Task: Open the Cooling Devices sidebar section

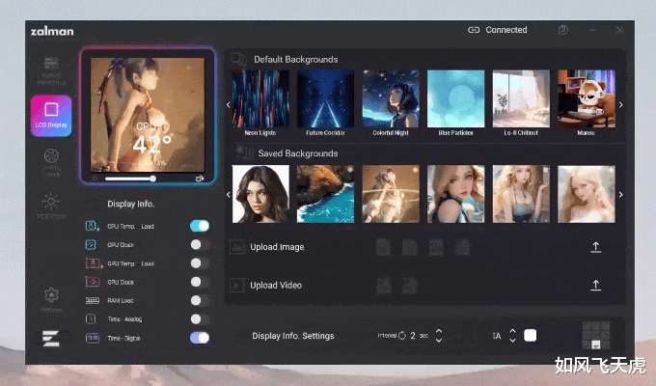Action: tap(51, 160)
